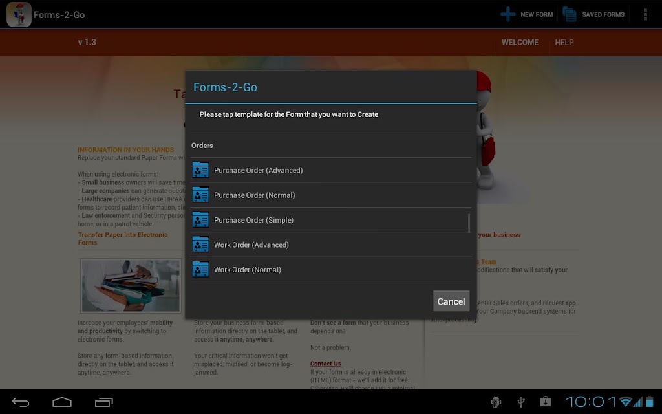Click the template list scrollbar
This screenshot has height=414, width=662.
click(469, 223)
